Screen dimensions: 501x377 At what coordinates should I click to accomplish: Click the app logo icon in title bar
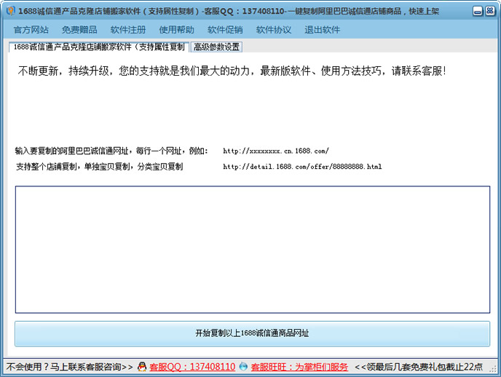click(x=10, y=10)
